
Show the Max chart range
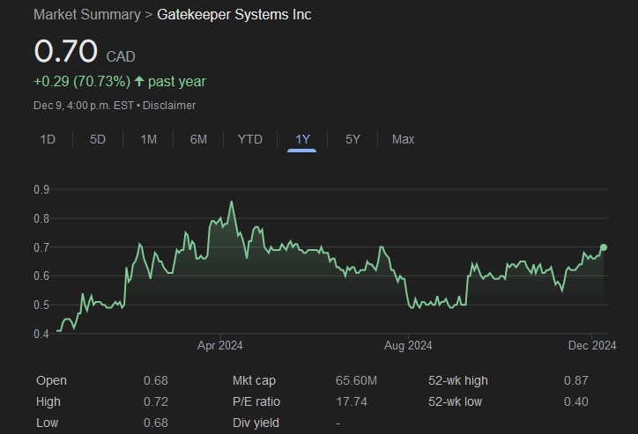403,139
